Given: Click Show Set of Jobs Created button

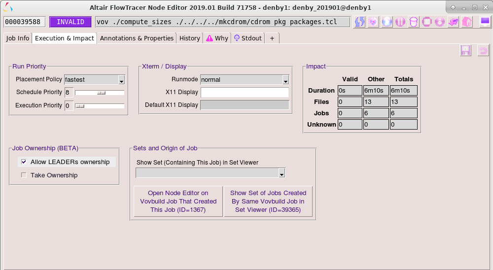Looking at the screenshot, I should click(x=268, y=202).
